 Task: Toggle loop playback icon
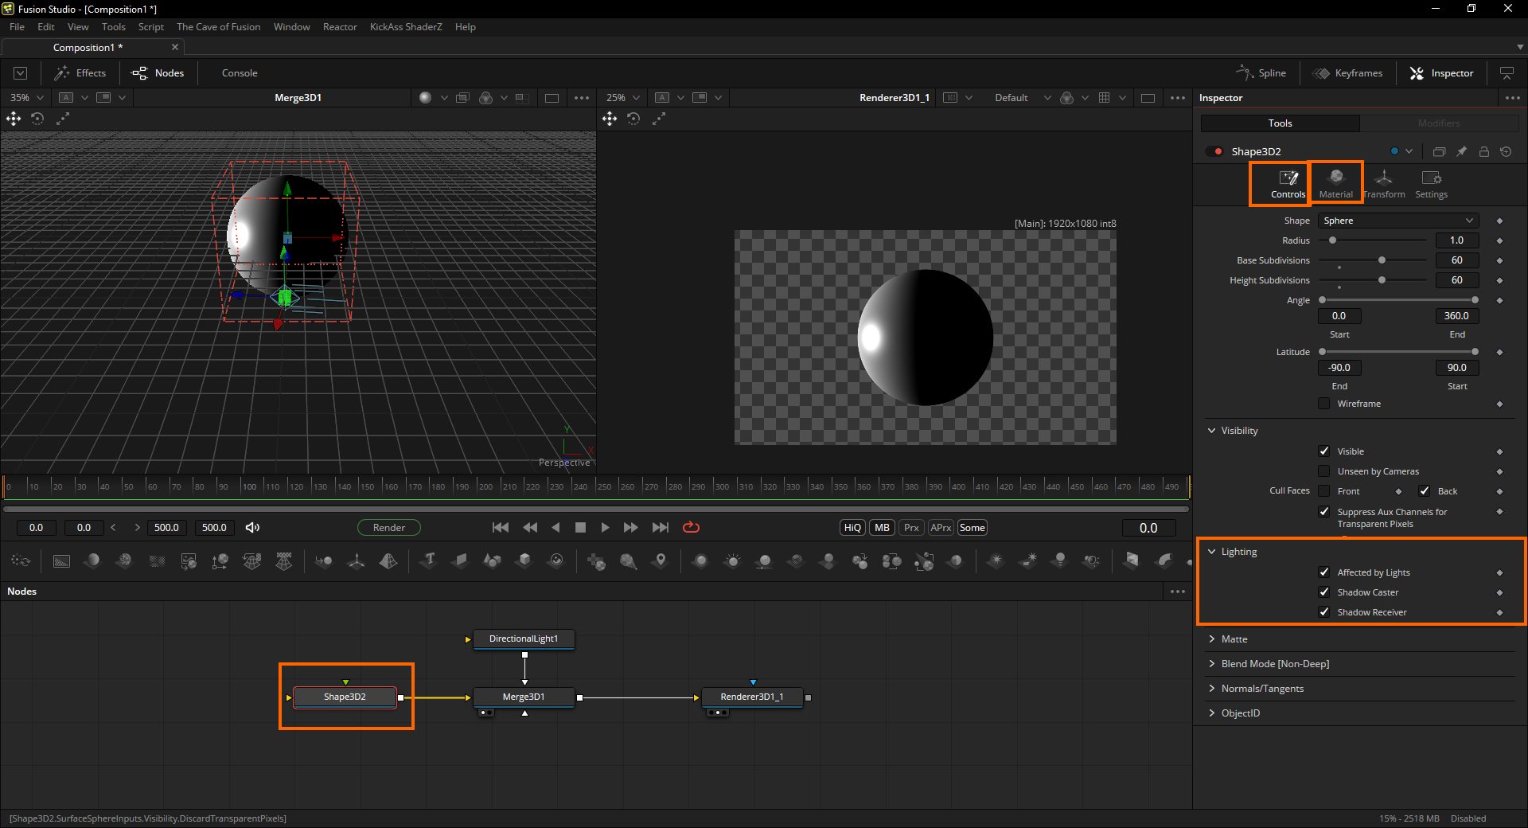click(691, 528)
